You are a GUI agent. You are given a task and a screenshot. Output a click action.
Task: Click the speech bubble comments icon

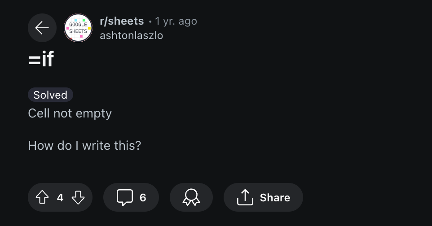(124, 197)
